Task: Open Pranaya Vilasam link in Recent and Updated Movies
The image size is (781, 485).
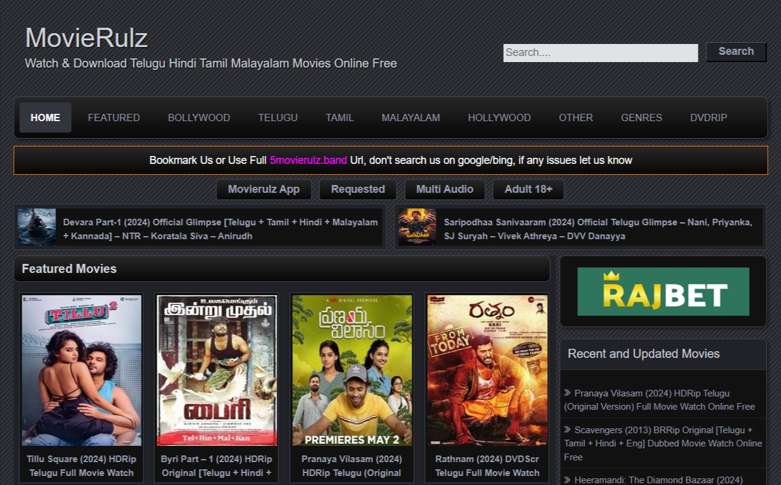Action: 659,399
